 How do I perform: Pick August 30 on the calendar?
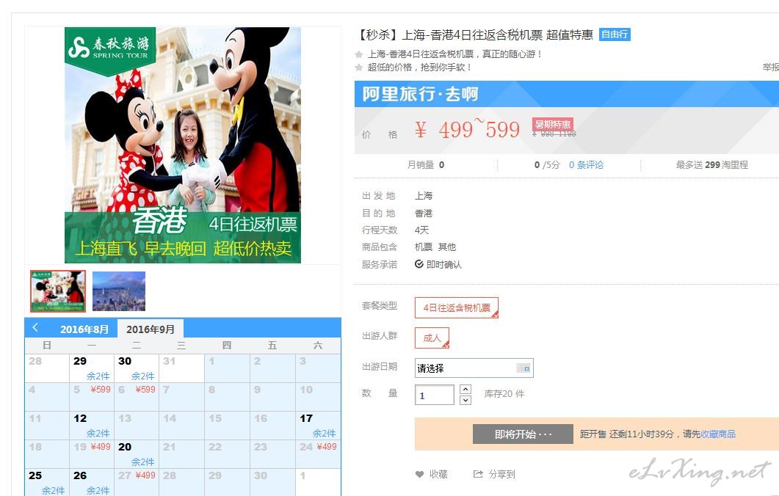[137, 368]
